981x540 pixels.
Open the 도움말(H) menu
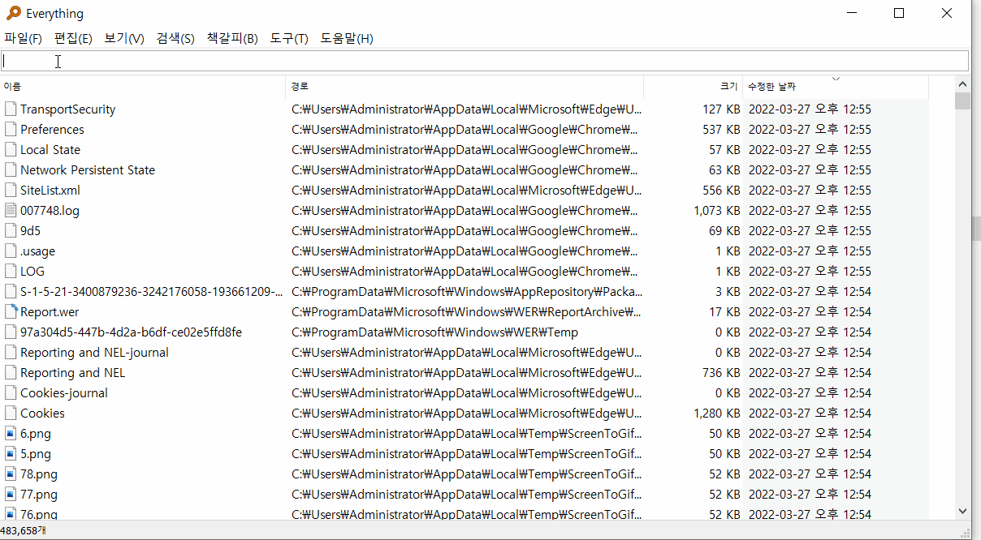click(347, 38)
